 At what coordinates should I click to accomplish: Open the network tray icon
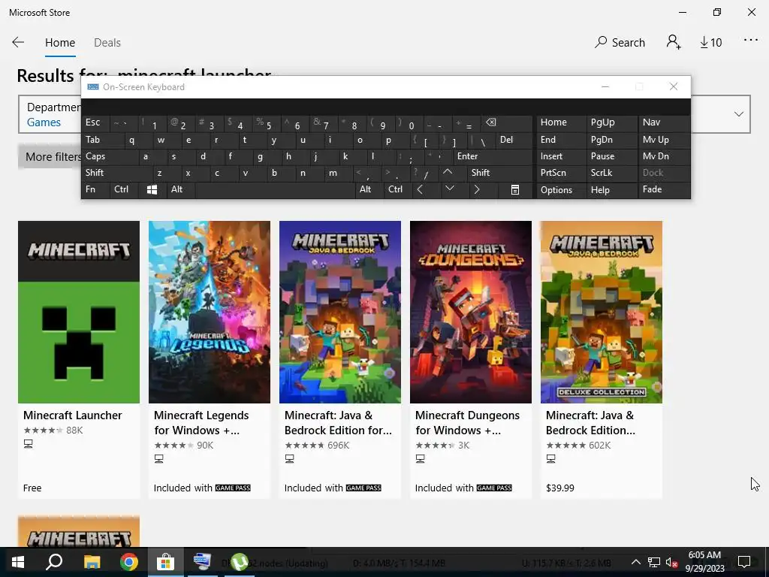[x=654, y=562]
